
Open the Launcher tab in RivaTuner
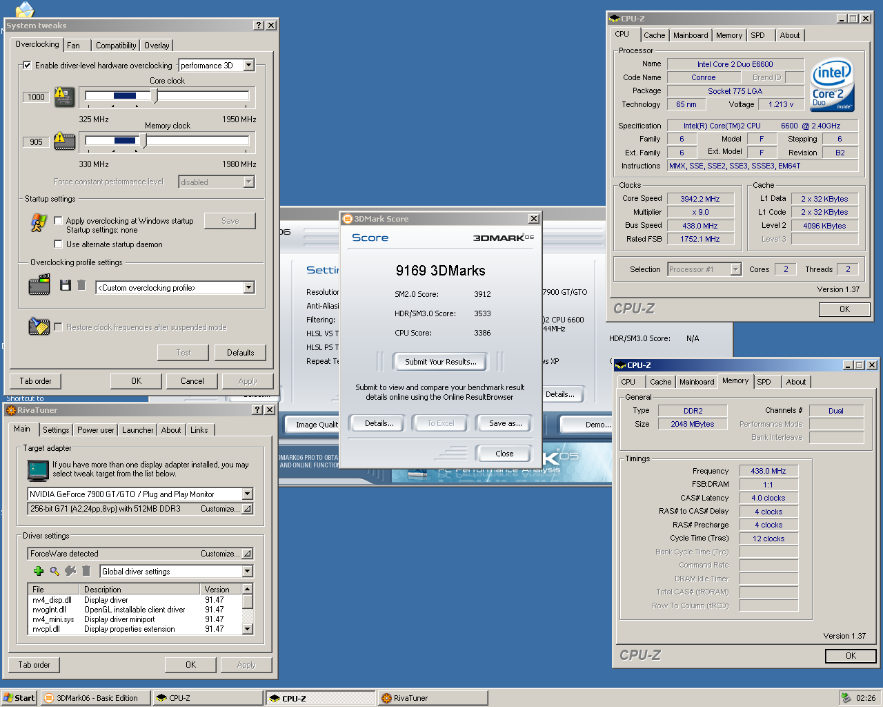click(138, 429)
